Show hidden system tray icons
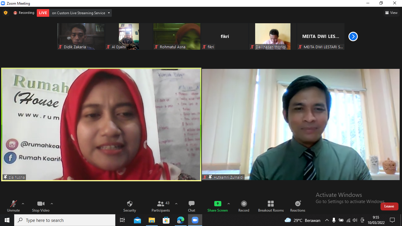Screen dimensions: 402x226 click(x=327, y=220)
